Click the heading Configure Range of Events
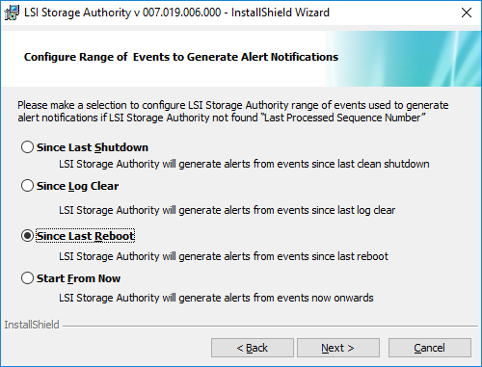Image resolution: width=482 pixels, height=367 pixels. (181, 57)
